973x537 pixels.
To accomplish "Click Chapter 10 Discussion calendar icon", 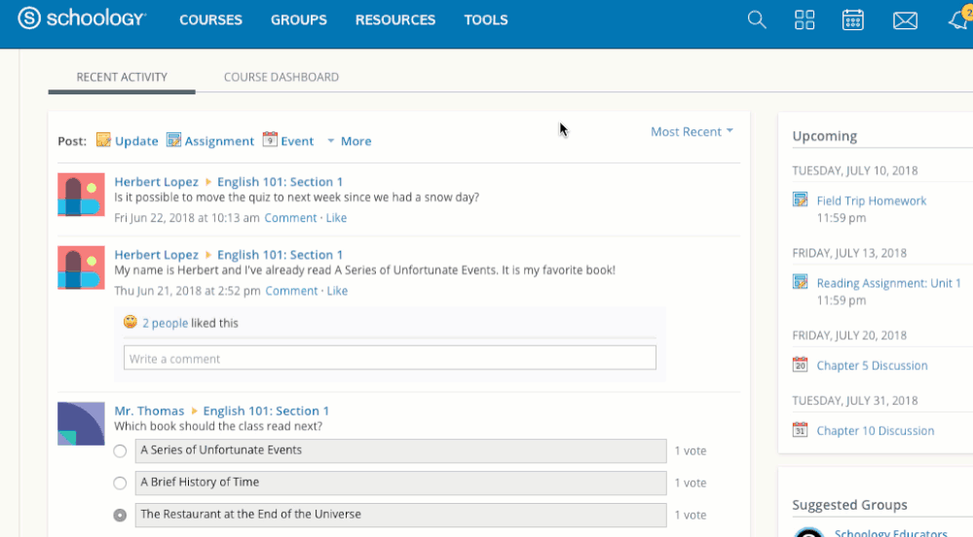I will point(800,429).
